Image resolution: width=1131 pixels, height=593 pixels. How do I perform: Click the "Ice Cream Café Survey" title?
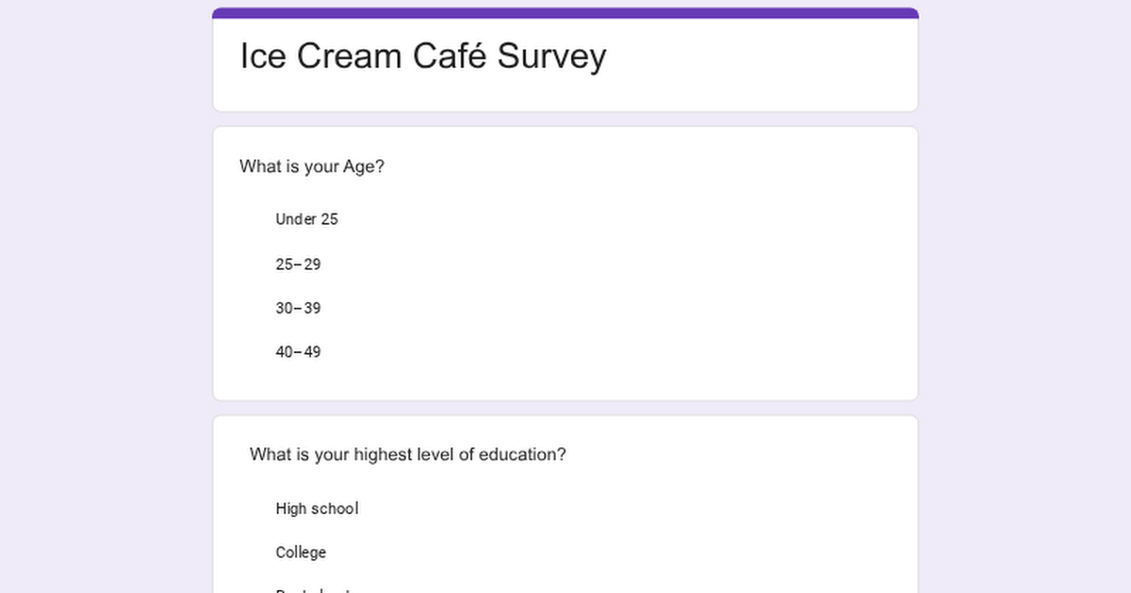pos(423,56)
